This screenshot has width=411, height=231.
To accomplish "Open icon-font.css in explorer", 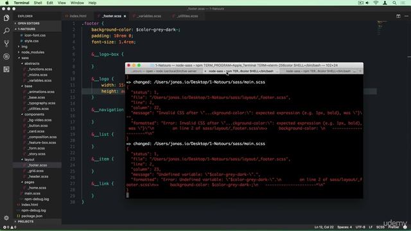I will pos(35,35).
